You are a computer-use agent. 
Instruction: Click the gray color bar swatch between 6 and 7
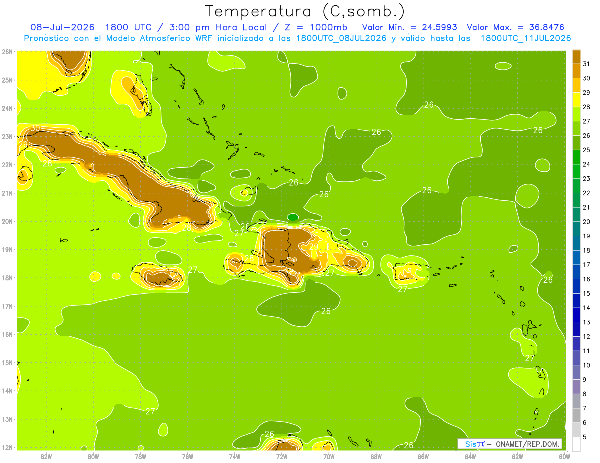[576, 415]
